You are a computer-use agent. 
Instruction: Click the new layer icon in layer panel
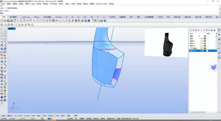coord(191,30)
